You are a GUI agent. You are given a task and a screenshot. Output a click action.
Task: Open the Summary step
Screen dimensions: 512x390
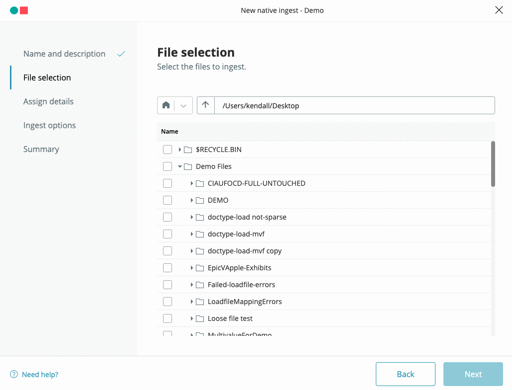tap(41, 149)
